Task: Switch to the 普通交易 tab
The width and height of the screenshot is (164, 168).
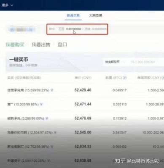Action: 73,16
